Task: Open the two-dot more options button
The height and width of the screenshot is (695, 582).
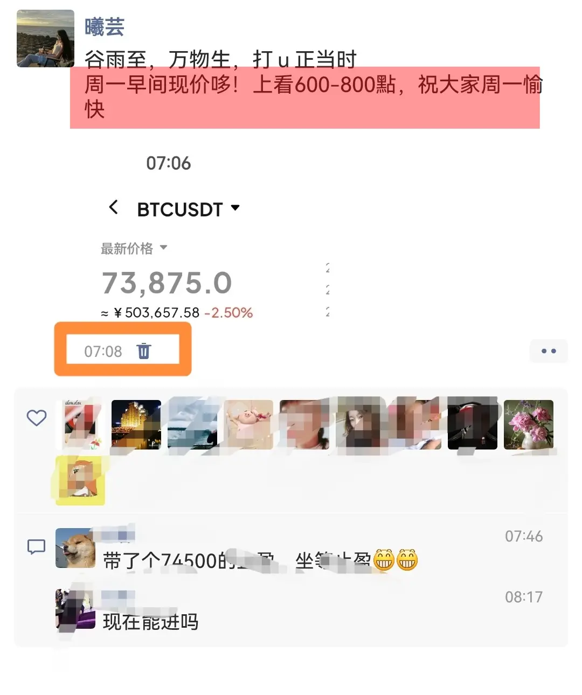Action: [x=549, y=351]
